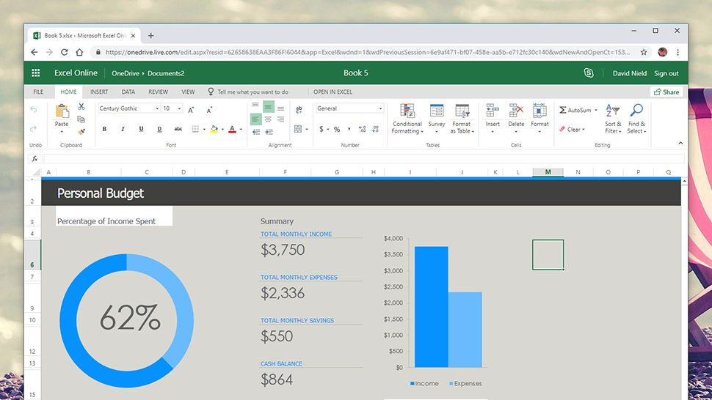Open the fill color arrow
712x400 pixels.
[x=222, y=130]
